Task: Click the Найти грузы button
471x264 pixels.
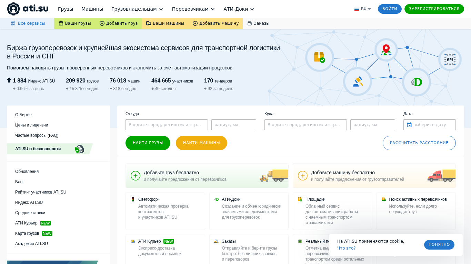Action: coord(148,143)
